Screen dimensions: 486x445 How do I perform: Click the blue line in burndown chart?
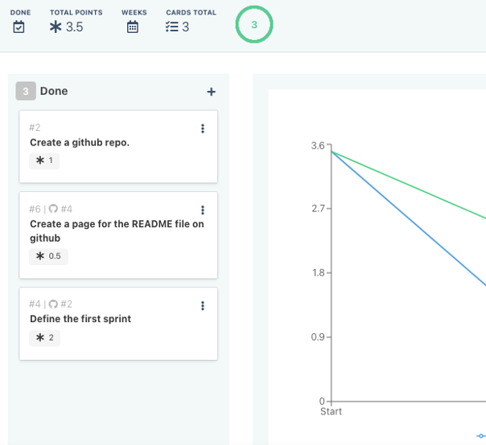(409, 218)
